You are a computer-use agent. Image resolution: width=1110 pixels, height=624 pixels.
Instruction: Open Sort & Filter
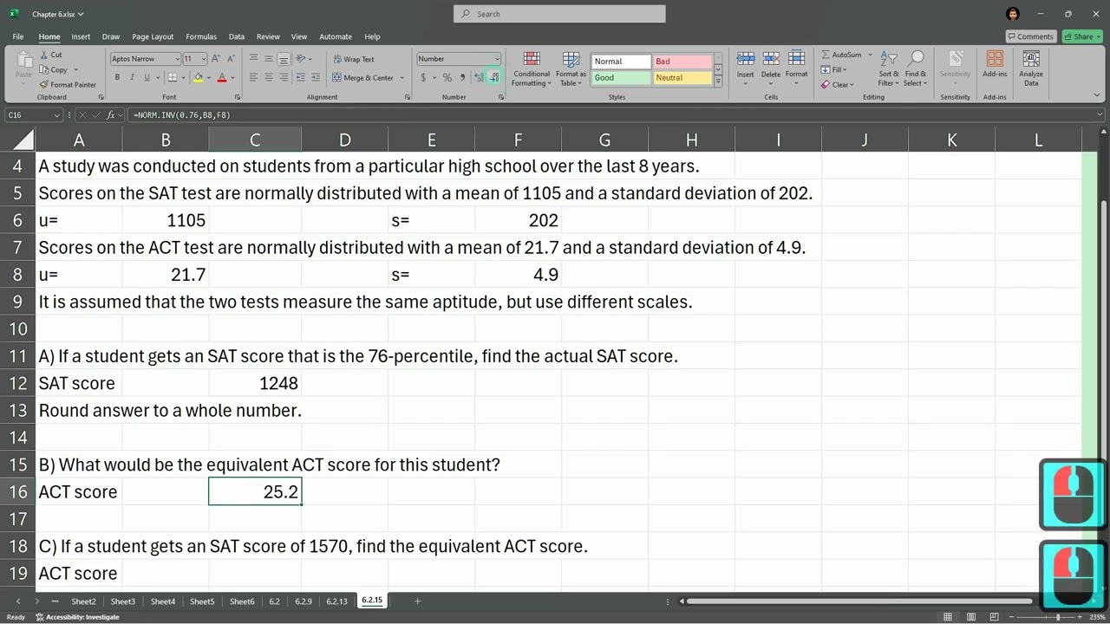coord(889,69)
